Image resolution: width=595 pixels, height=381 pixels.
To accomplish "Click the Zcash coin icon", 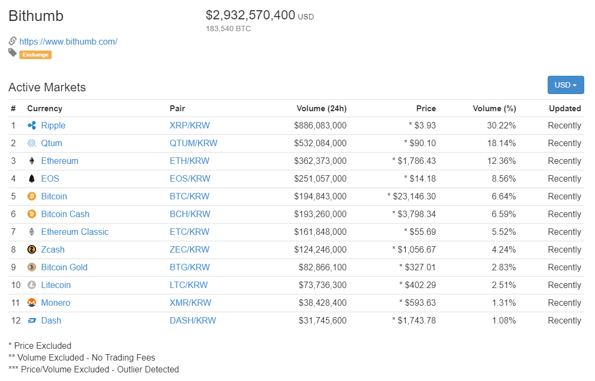I will pos(31,250).
